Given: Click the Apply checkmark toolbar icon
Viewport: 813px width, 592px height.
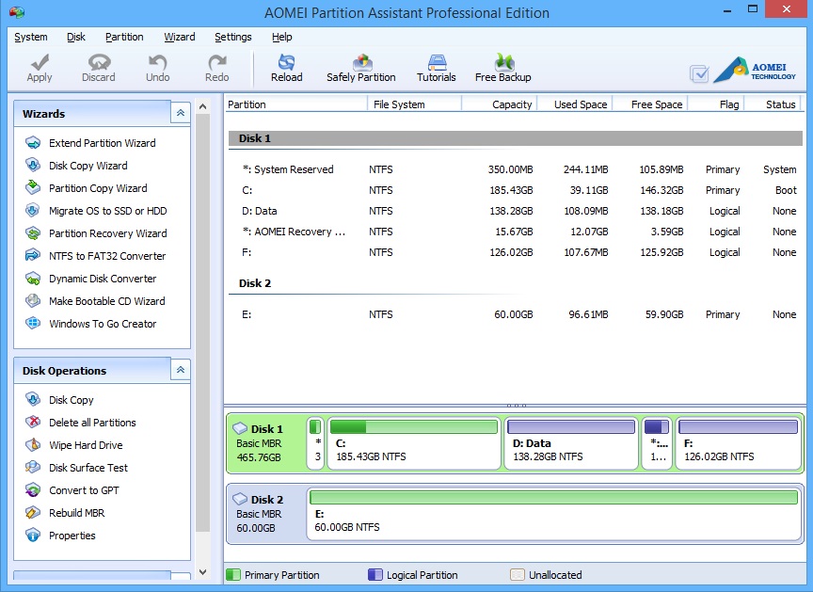Looking at the screenshot, I should tap(40, 63).
